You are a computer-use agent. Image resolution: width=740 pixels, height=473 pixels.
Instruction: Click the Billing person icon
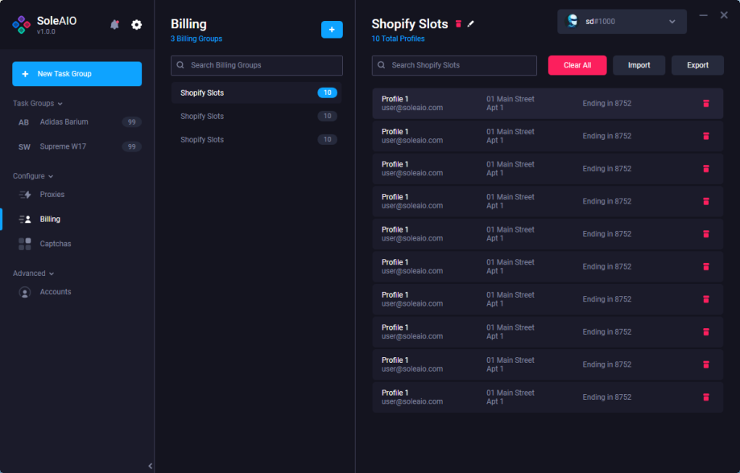click(x=25, y=219)
